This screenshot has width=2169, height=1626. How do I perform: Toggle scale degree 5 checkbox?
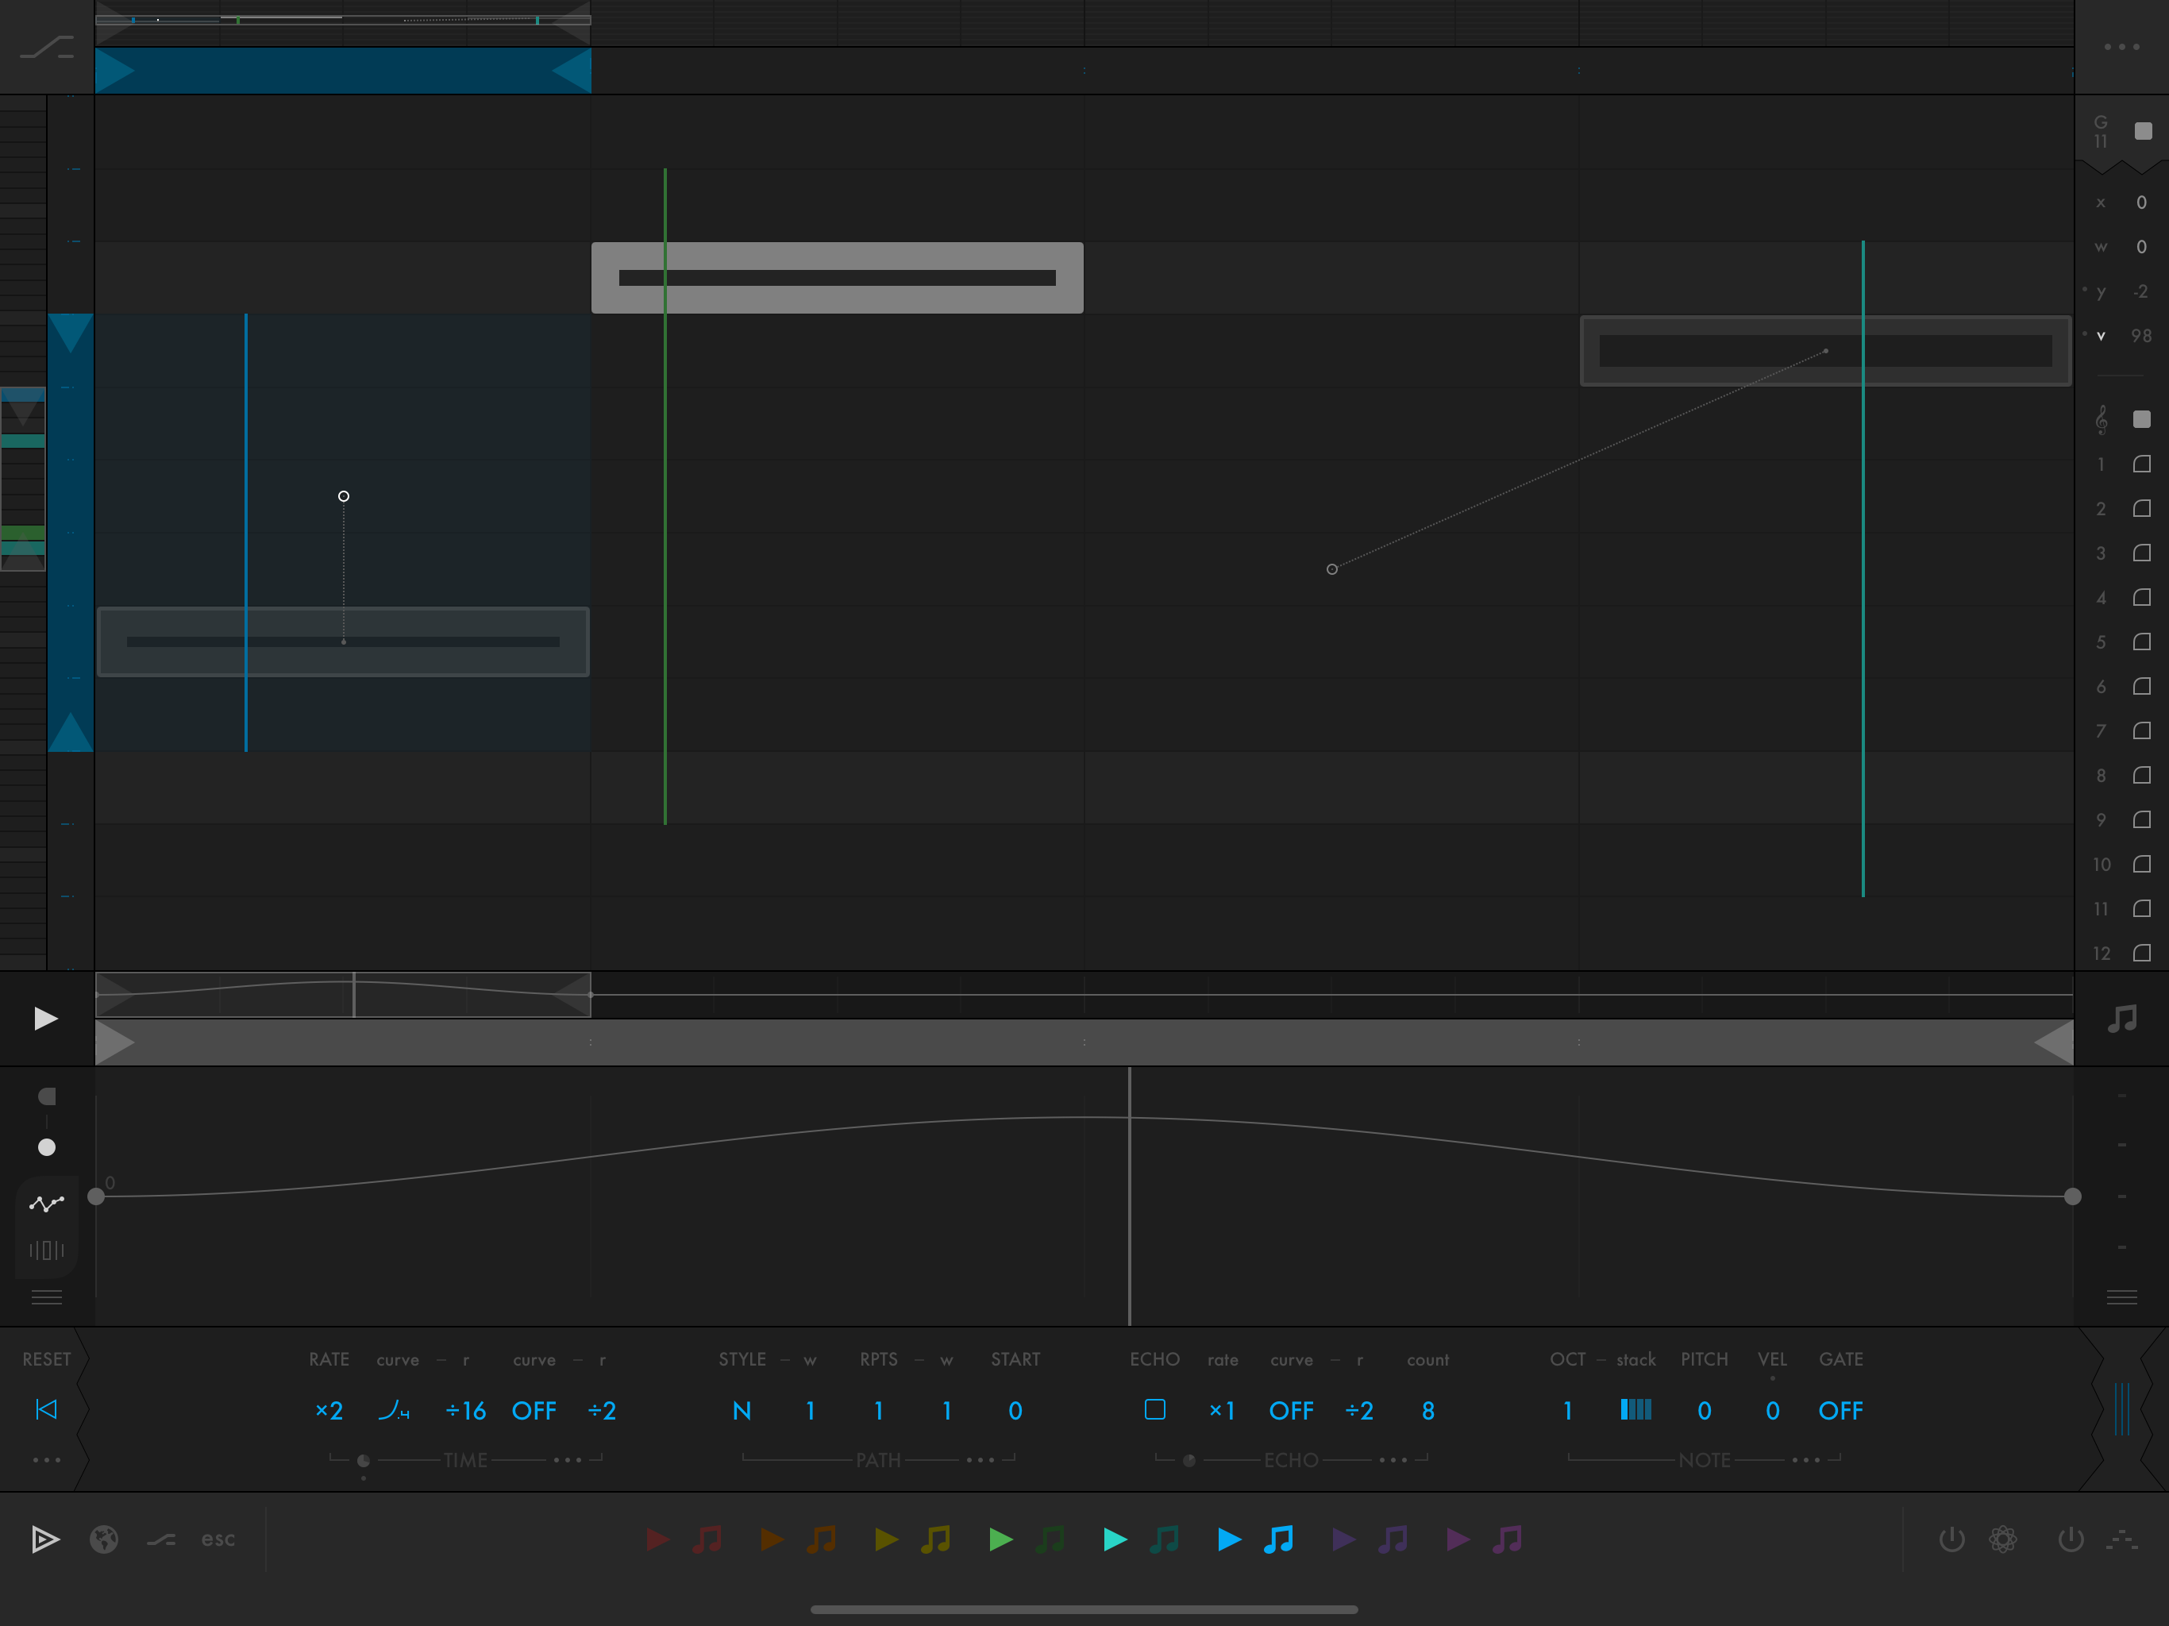(x=2141, y=642)
